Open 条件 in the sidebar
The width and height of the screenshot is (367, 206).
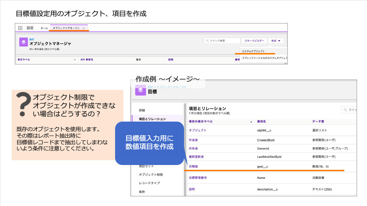coord(142,192)
